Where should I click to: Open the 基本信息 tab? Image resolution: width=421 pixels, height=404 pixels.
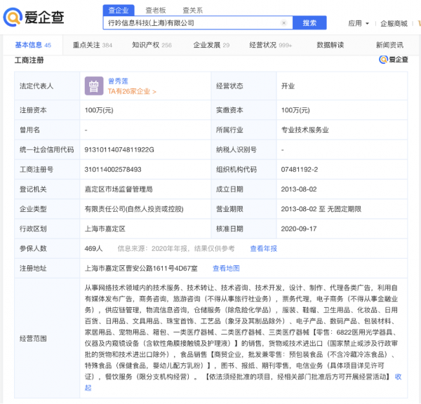click(33, 45)
